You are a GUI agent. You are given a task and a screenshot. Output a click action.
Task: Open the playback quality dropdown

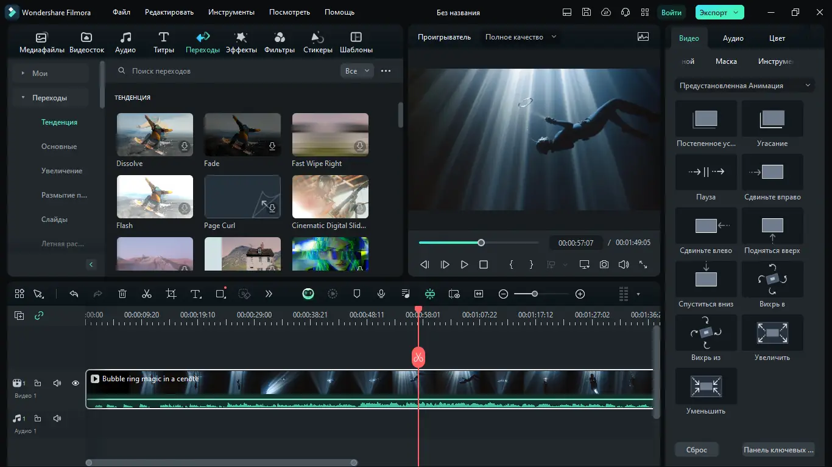[x=521, y=37]
